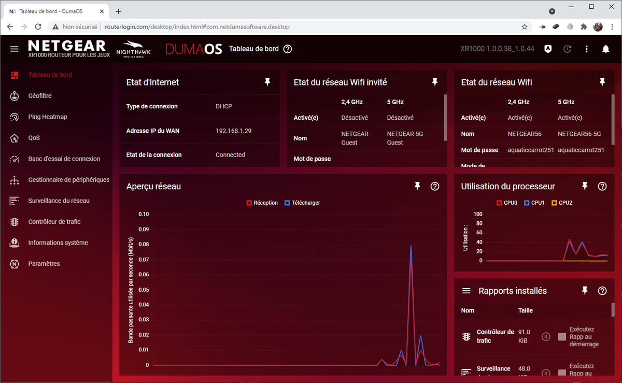The image size is (622, 383).
Task: Enable Surveillance run at startup checkbox
Action: (562, 372)
